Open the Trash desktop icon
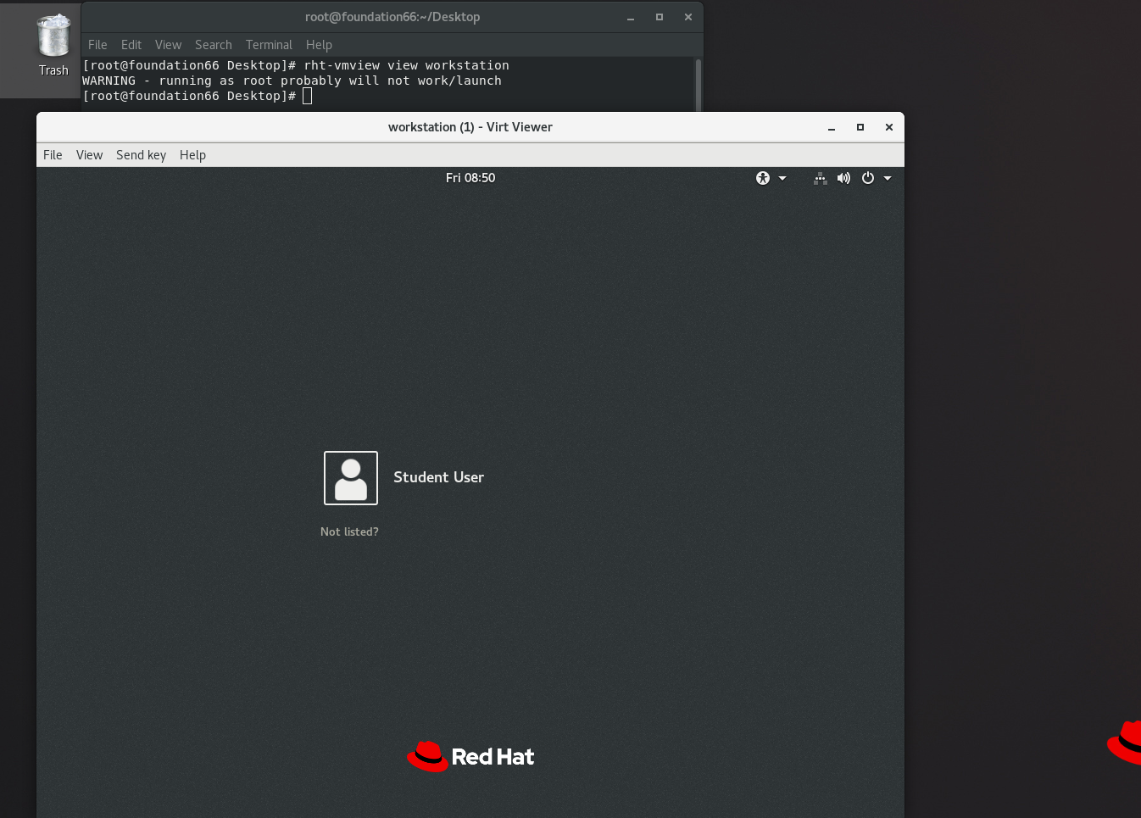 (53, 46)
